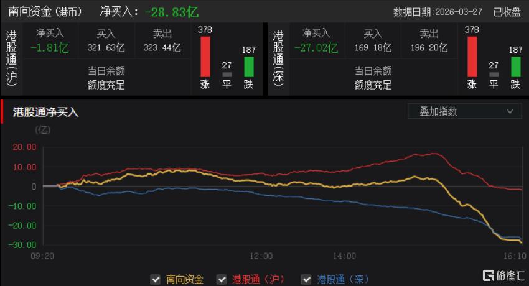Toggle the 南向资金 legend checkbox

point(155,279)
